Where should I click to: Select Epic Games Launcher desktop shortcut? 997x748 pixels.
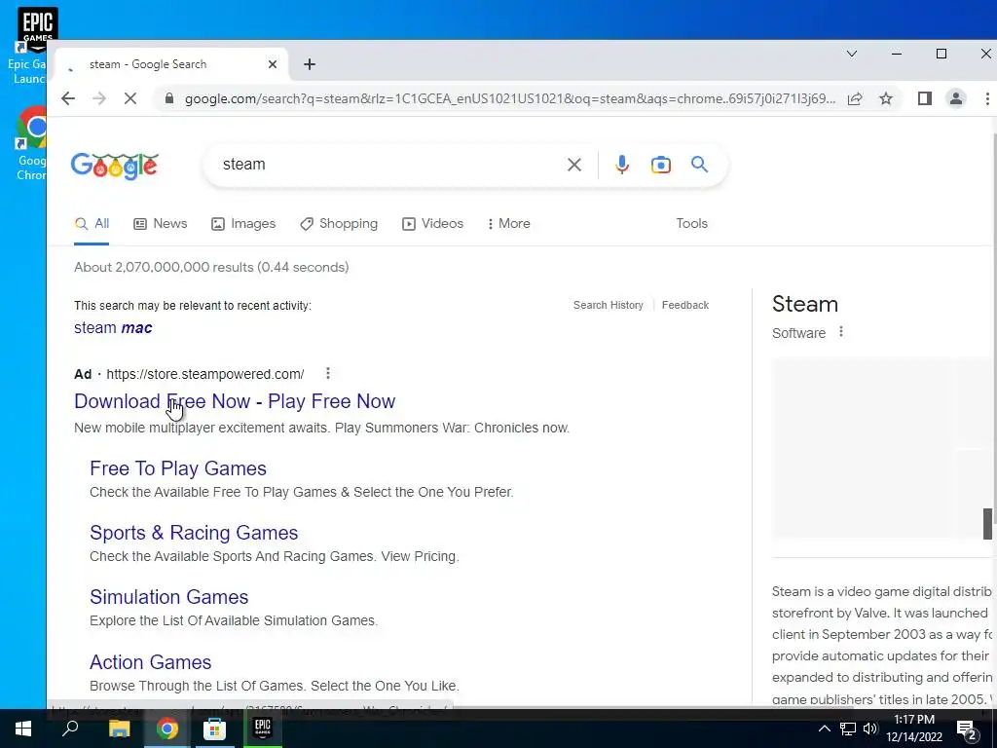click(28, 48)
